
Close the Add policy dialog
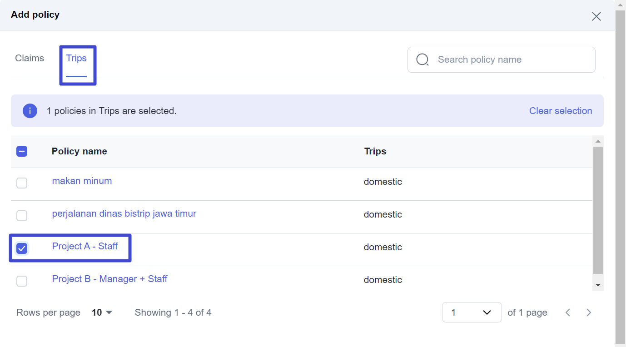(x=596, y=17)
